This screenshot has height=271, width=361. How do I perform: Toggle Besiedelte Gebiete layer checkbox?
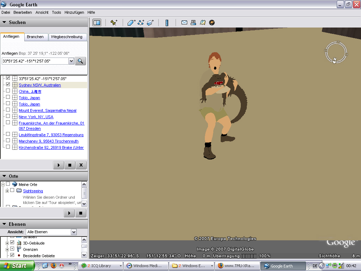pos(12,255)
